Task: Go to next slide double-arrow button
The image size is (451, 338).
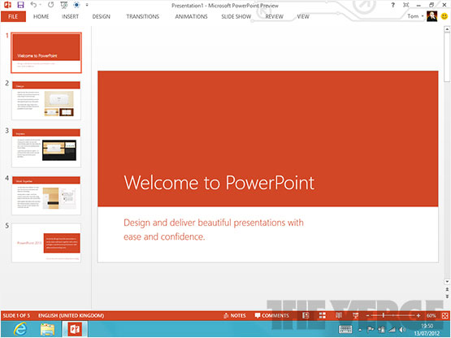Action: [447, 297]
